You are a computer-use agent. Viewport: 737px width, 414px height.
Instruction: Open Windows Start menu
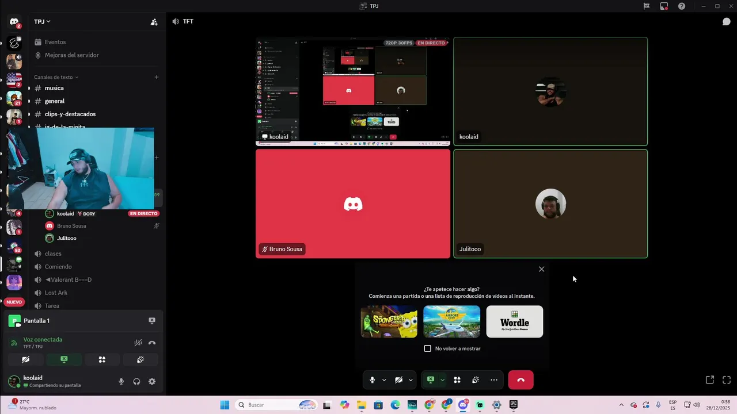pyautogui.click(x=225, y=405)
